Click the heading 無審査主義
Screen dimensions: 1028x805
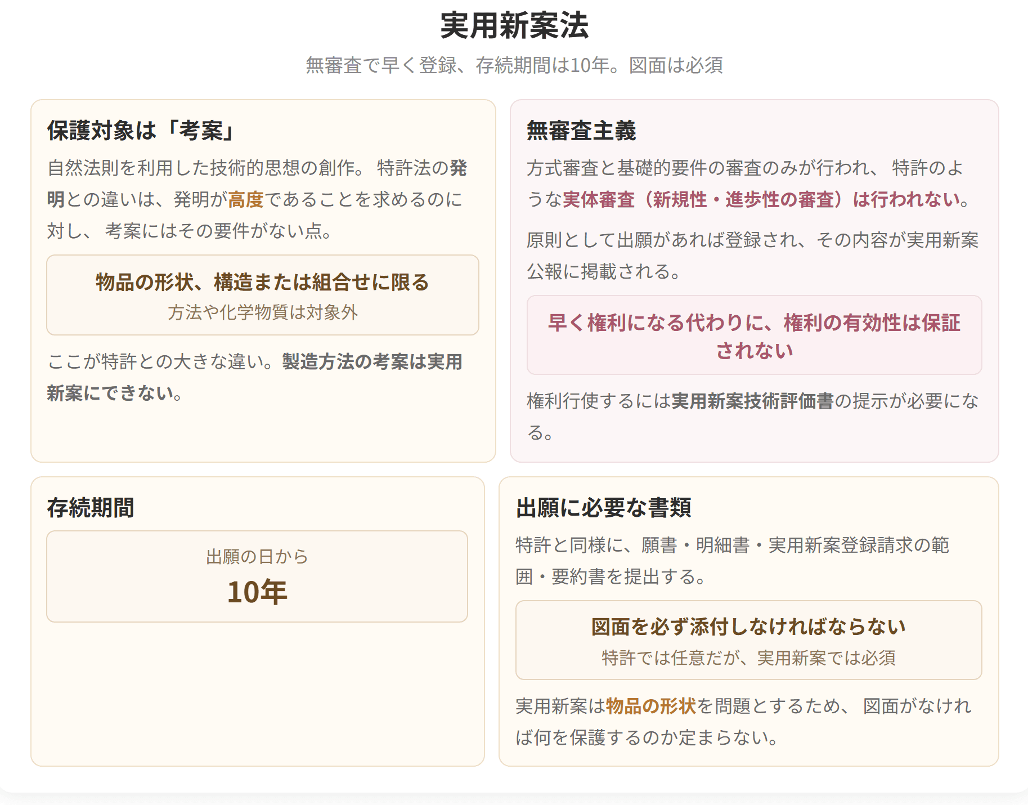[581, 131]
